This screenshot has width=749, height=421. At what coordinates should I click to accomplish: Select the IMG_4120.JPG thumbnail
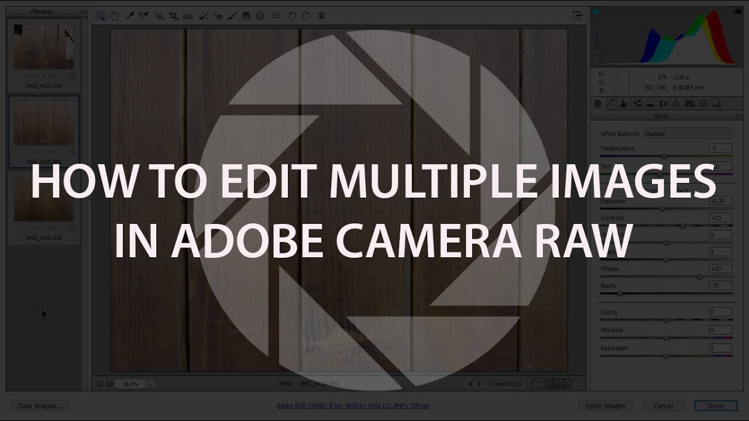click(x=44, y=122)
